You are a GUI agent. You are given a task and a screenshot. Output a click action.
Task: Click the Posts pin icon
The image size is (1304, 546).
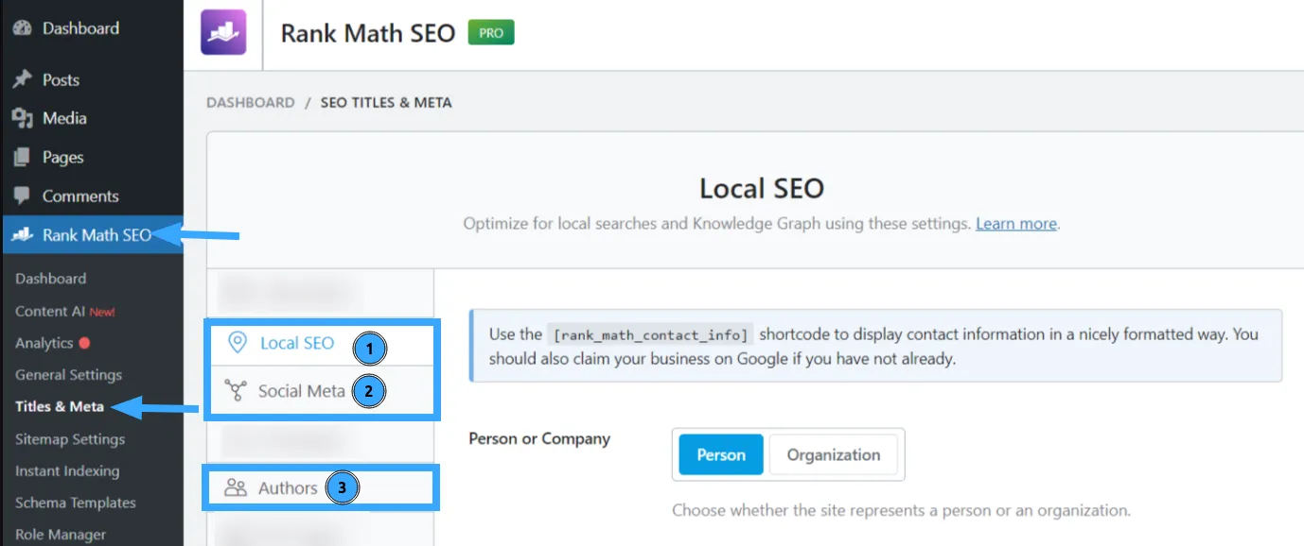click(x=22, y=80)
